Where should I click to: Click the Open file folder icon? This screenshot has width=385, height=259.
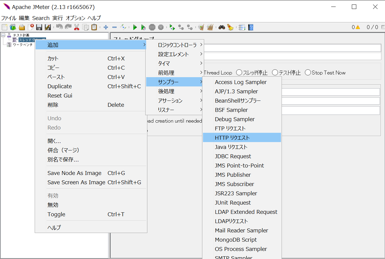point(22,27)
